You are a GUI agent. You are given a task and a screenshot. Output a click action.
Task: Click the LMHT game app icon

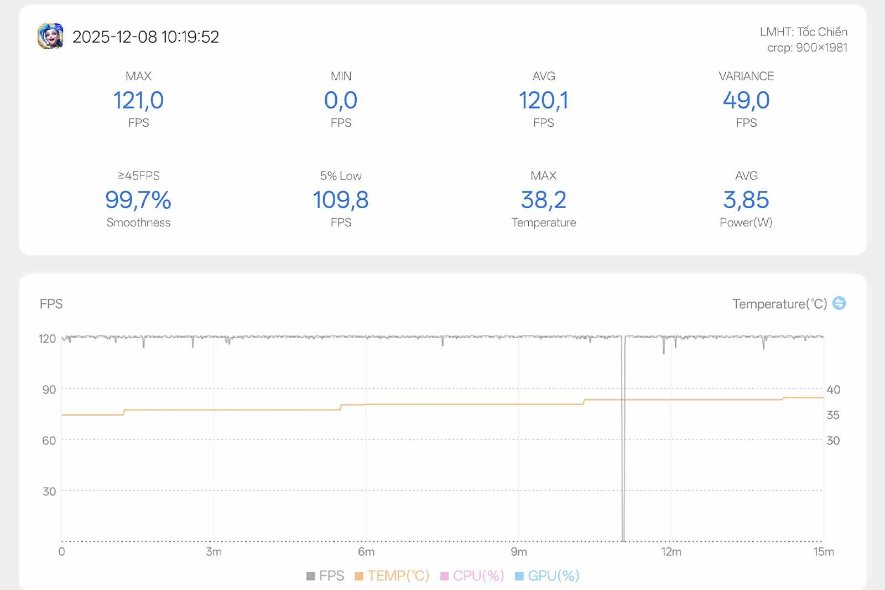point(50,37)
